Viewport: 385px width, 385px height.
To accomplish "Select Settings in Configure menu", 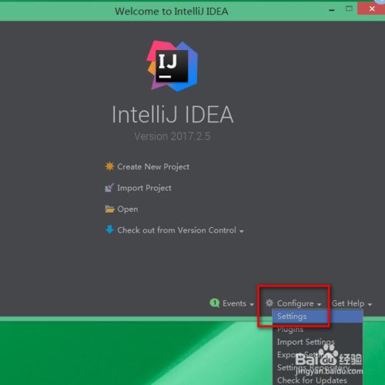I will pos(318,316).
